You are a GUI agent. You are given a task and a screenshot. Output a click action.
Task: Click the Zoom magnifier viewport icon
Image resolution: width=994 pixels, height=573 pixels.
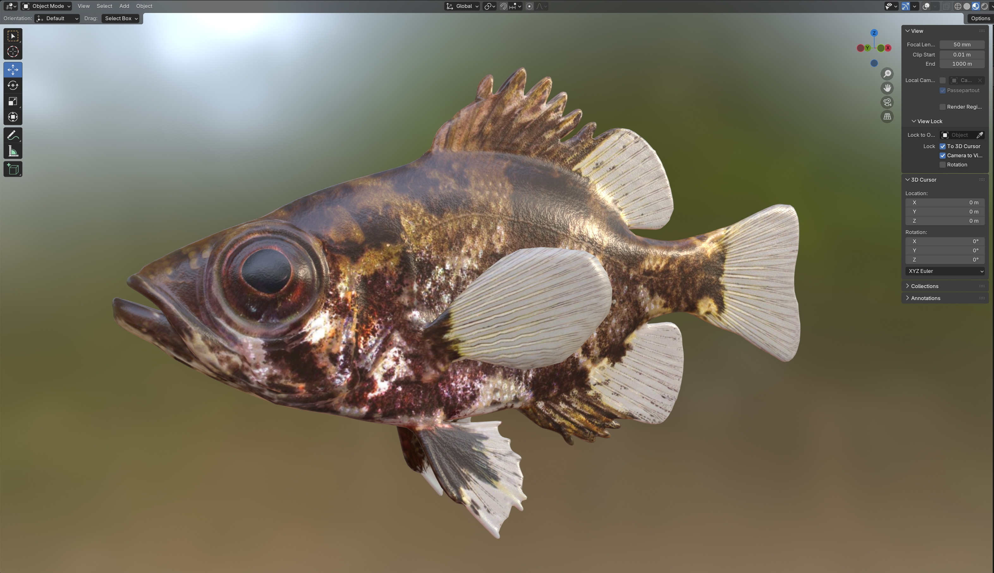[x=887, y=74]
